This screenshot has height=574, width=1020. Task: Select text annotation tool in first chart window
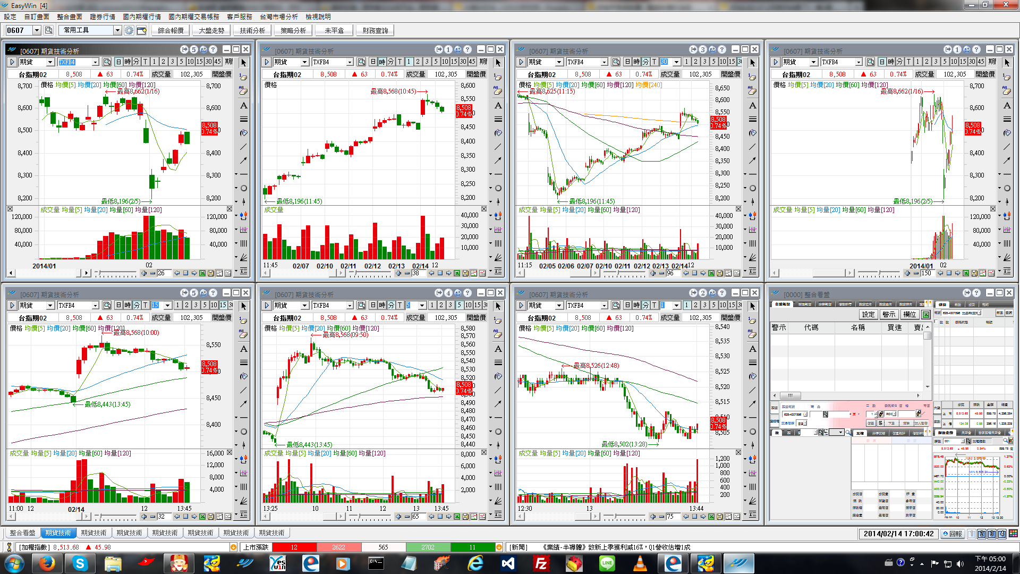tap(244, 105)
